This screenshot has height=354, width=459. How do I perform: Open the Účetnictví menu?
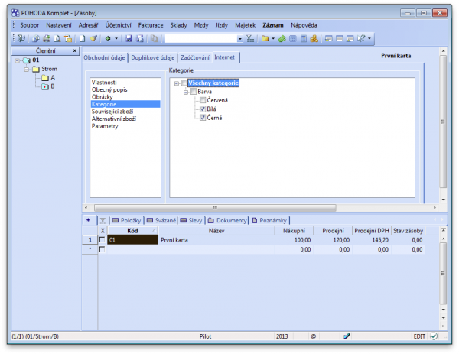tap(119, 25)
